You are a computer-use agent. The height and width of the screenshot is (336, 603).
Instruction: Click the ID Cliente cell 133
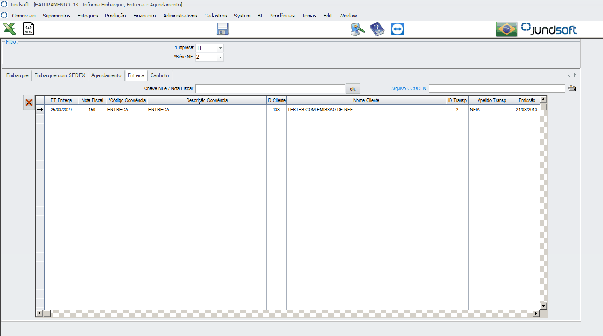coord(276,110)
